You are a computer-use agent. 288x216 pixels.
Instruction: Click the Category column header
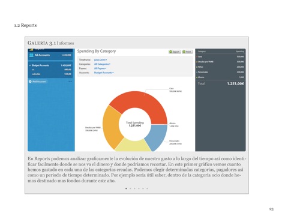pyautogui.click(x=202, y=52)
